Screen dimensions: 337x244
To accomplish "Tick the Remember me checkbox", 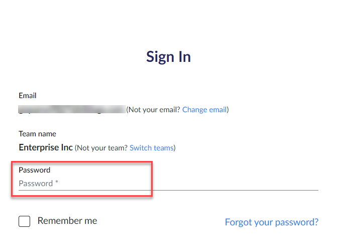I will point(24,221).
